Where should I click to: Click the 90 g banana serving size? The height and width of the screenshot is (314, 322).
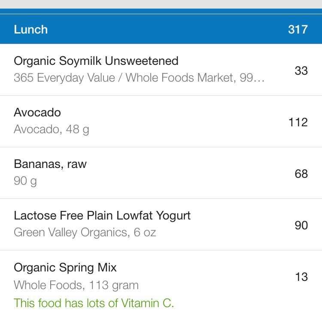coord(25,181)
